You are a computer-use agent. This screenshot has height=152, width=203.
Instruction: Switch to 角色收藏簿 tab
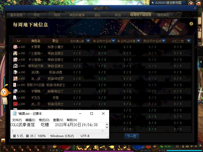pyautogui.click(x=77, y=15)
